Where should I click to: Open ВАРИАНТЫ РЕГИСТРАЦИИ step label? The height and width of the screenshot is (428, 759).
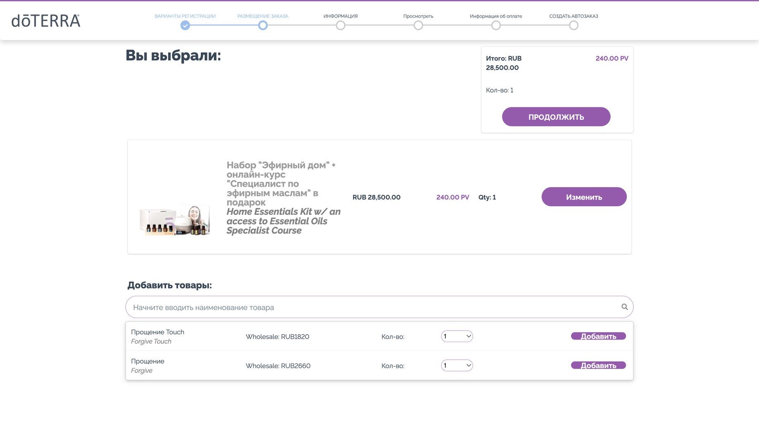pyautogui.click(x=185, y=16)
